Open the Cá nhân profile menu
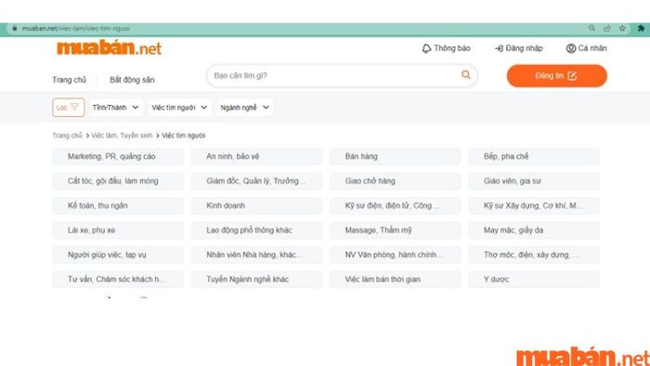 (586, 48)
